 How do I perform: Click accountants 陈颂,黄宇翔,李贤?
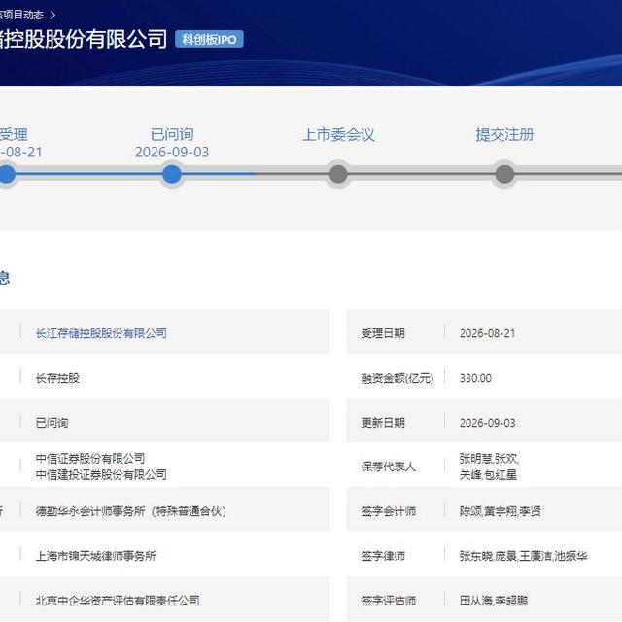click(501, 511)
